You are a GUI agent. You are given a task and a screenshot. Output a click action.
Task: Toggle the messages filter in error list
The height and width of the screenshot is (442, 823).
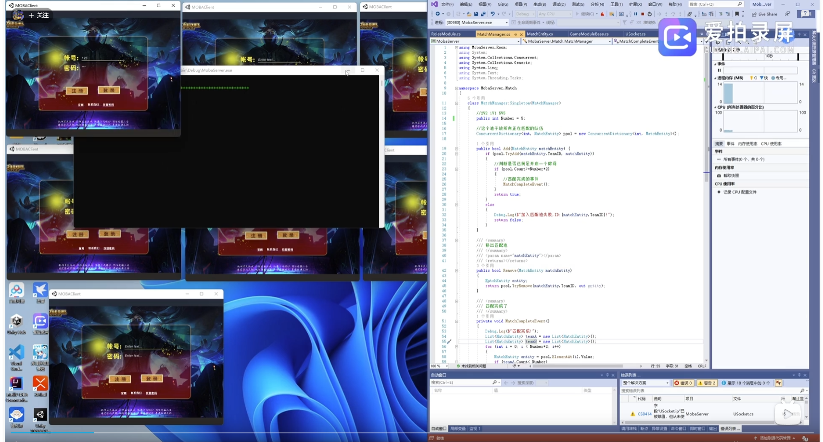point(746,383)
